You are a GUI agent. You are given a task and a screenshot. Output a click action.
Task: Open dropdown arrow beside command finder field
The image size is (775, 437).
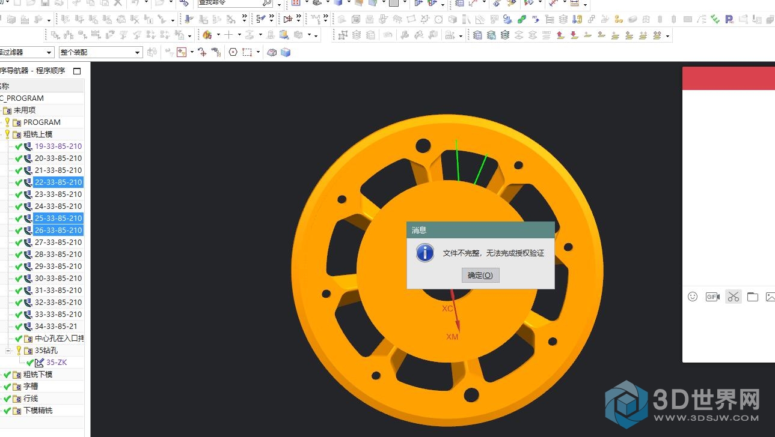[x=279, y=4]
